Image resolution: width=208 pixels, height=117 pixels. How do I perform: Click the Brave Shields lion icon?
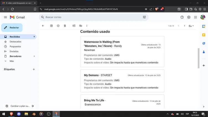click(x=156, y=9)
